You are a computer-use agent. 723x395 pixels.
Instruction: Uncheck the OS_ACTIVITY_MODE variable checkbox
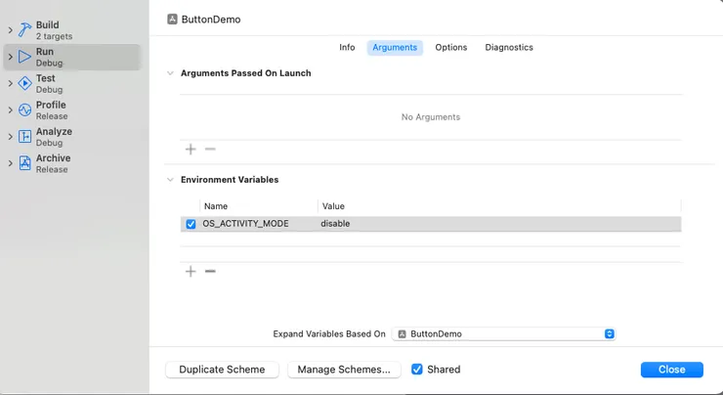[x=191, y=224]
